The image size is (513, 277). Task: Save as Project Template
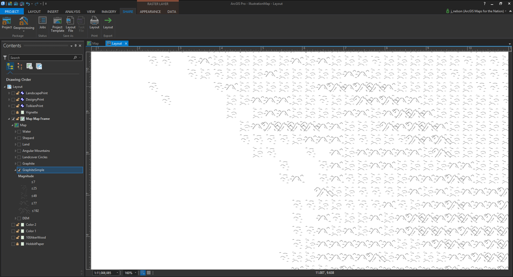[58, 24]
